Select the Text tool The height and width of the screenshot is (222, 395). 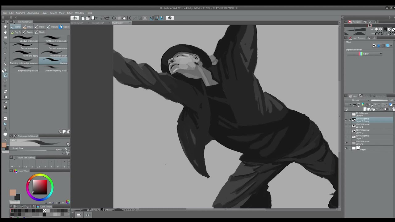(x=5, y=129)
